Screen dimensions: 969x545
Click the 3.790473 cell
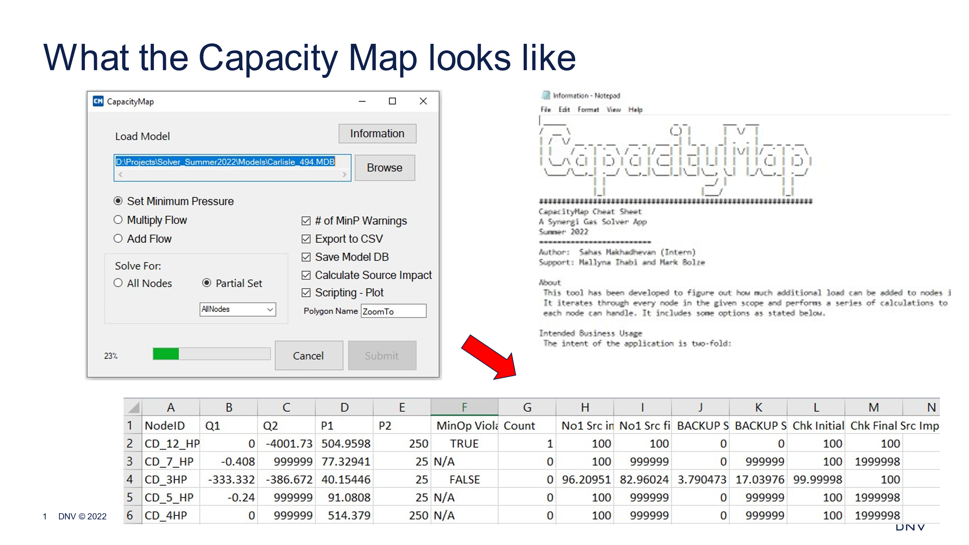701,479
